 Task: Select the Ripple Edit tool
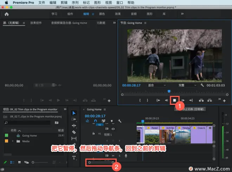74,125
